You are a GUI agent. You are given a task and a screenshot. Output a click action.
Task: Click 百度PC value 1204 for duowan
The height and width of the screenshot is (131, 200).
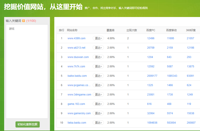pos(150,57)
